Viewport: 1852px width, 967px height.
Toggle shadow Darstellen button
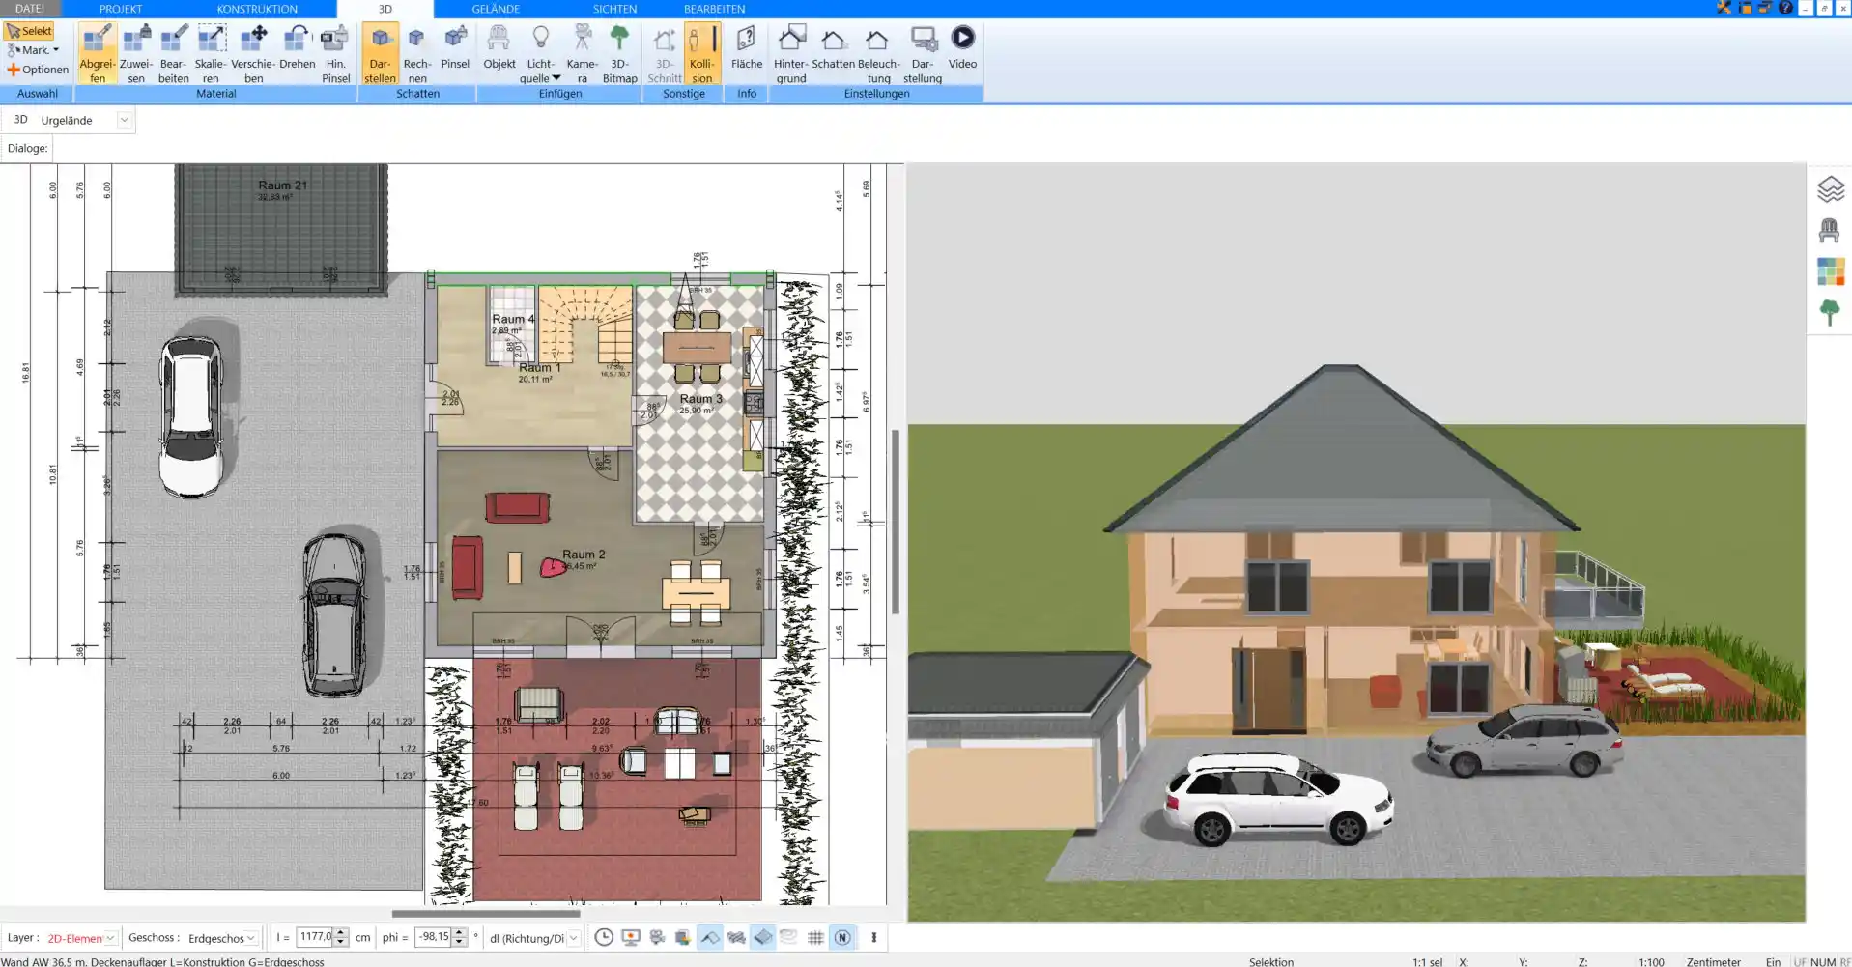[380, 53]
